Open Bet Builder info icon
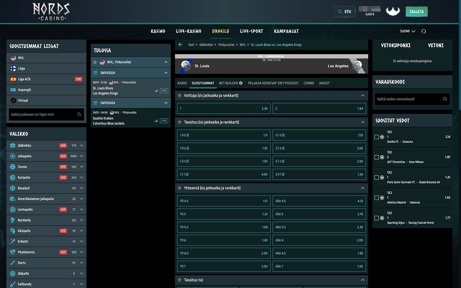 241,83
